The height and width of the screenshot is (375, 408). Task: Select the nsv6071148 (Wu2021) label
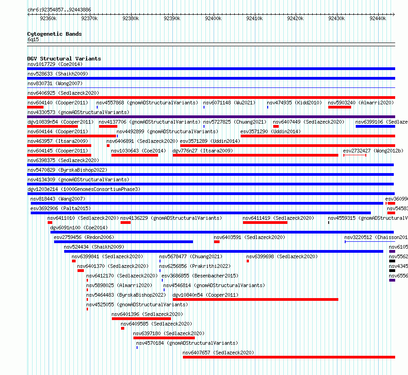[229, 103]
